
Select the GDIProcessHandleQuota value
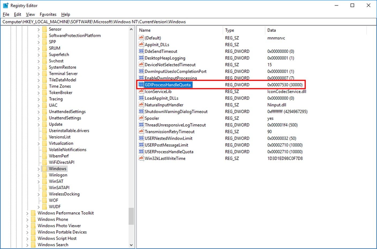[x=167, y=85]
